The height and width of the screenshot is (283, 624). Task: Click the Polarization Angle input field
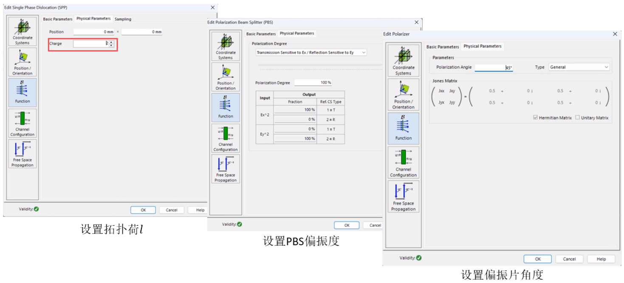pos(494,67)
